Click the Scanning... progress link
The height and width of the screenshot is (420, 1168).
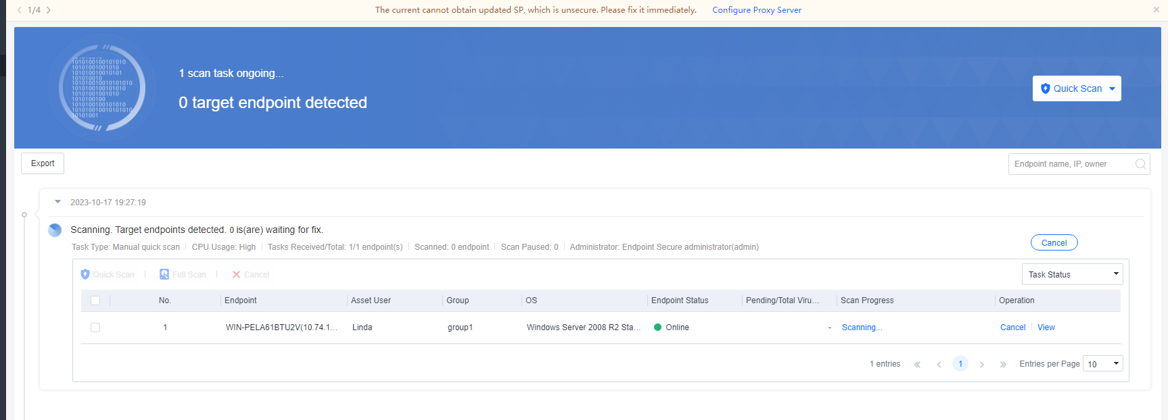coord(862,327)
